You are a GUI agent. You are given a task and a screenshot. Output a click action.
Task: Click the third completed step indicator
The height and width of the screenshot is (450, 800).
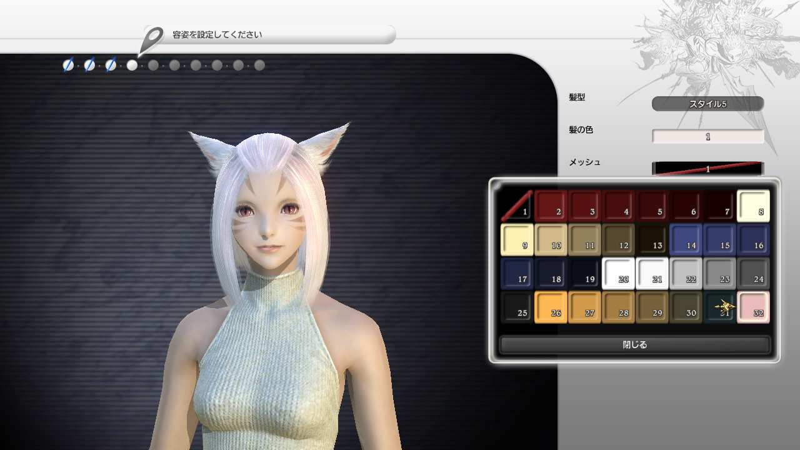(111, 65)
